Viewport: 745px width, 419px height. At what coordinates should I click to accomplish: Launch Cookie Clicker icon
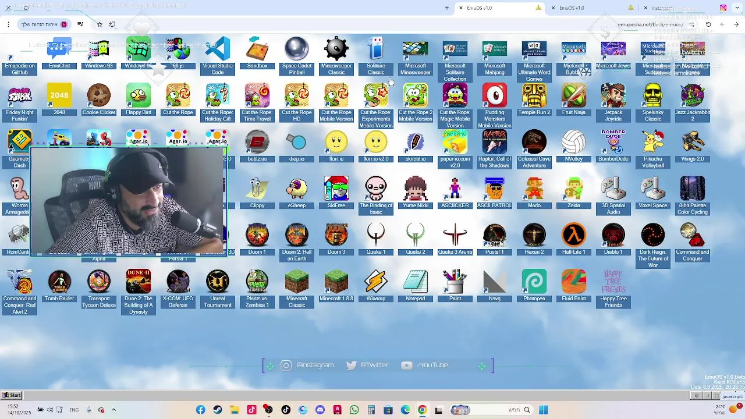pos(99,100)
